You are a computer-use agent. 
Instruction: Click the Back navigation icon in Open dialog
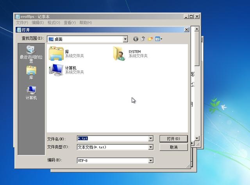(x=136, y=39)
